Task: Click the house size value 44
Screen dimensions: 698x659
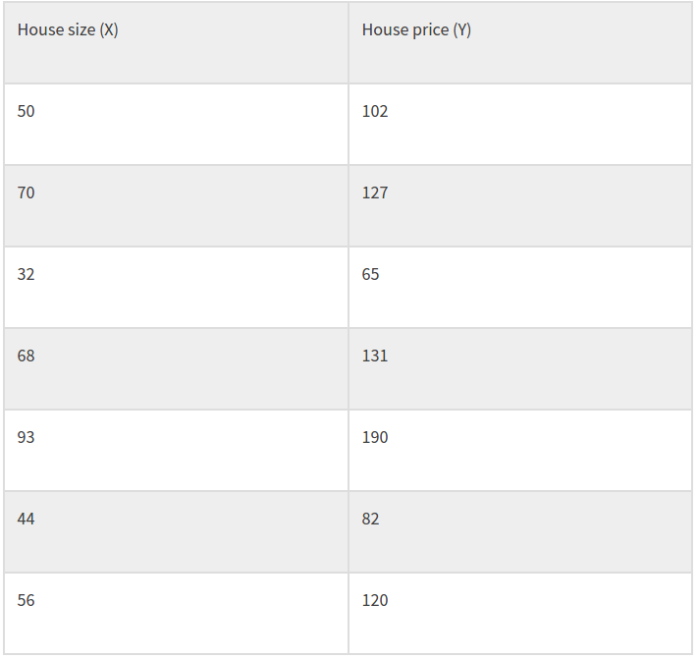Action: point(27,520)
